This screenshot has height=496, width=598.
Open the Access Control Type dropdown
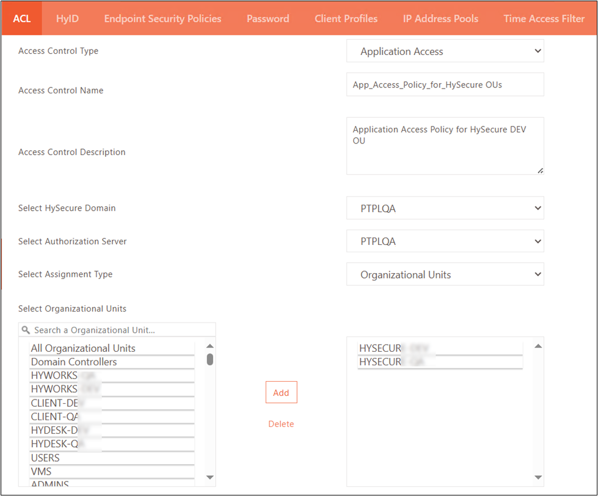point(445,51)
